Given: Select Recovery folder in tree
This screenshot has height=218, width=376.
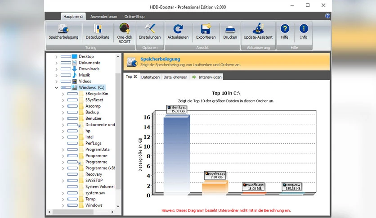Looking at the screenshot, I should coord(94,174).
